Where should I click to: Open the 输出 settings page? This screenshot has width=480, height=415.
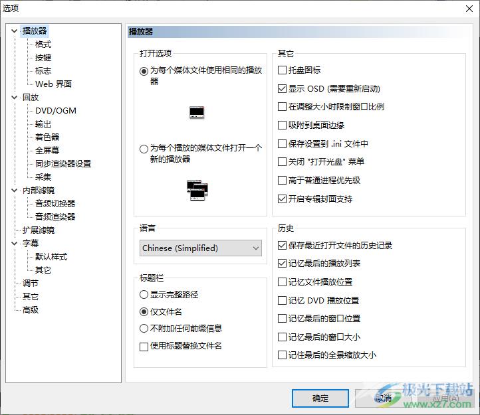tap(43, 124)
